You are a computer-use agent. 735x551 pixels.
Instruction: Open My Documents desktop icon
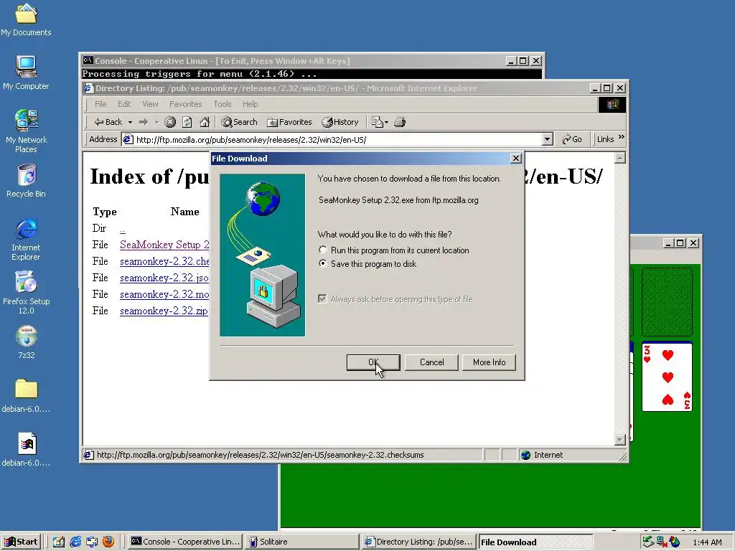pyautogui.click(x=26, y=19)
